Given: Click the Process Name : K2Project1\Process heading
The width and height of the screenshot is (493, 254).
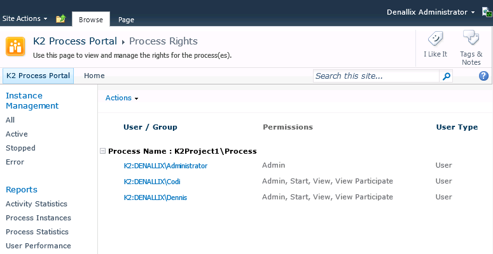Looking at the screenshot, I should tap(183, 151).
